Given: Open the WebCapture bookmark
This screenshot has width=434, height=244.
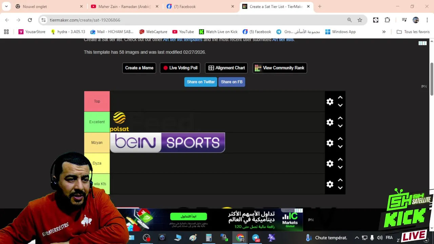Looking at the screenshot, I should point(153,32).
